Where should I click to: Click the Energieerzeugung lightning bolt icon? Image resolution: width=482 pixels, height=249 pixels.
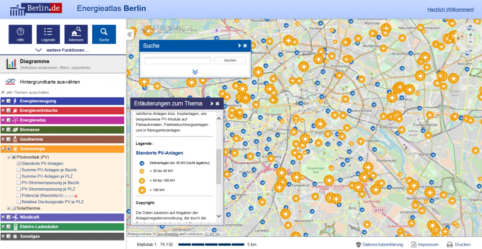tap(14, 101)
